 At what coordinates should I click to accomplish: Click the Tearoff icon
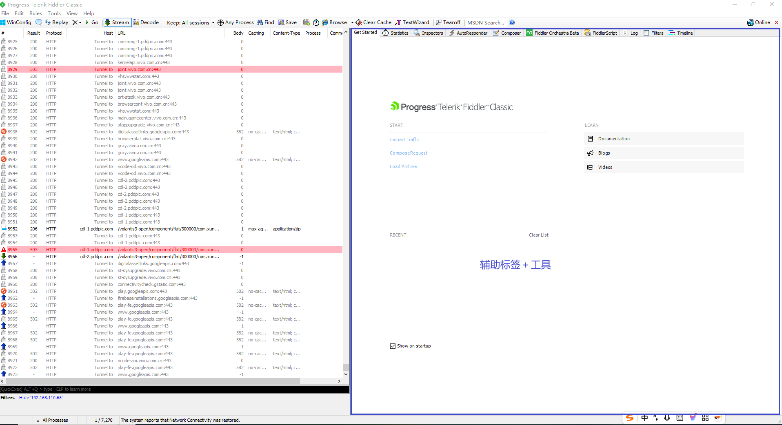448,22
